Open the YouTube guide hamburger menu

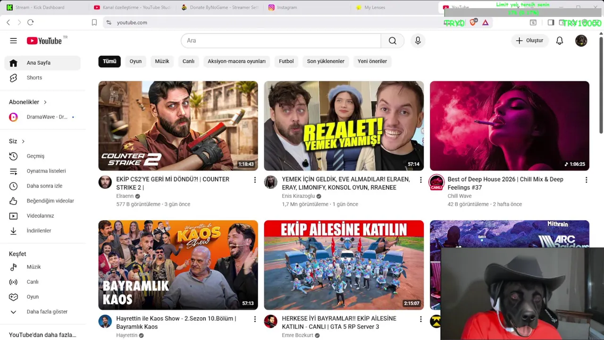13,41
